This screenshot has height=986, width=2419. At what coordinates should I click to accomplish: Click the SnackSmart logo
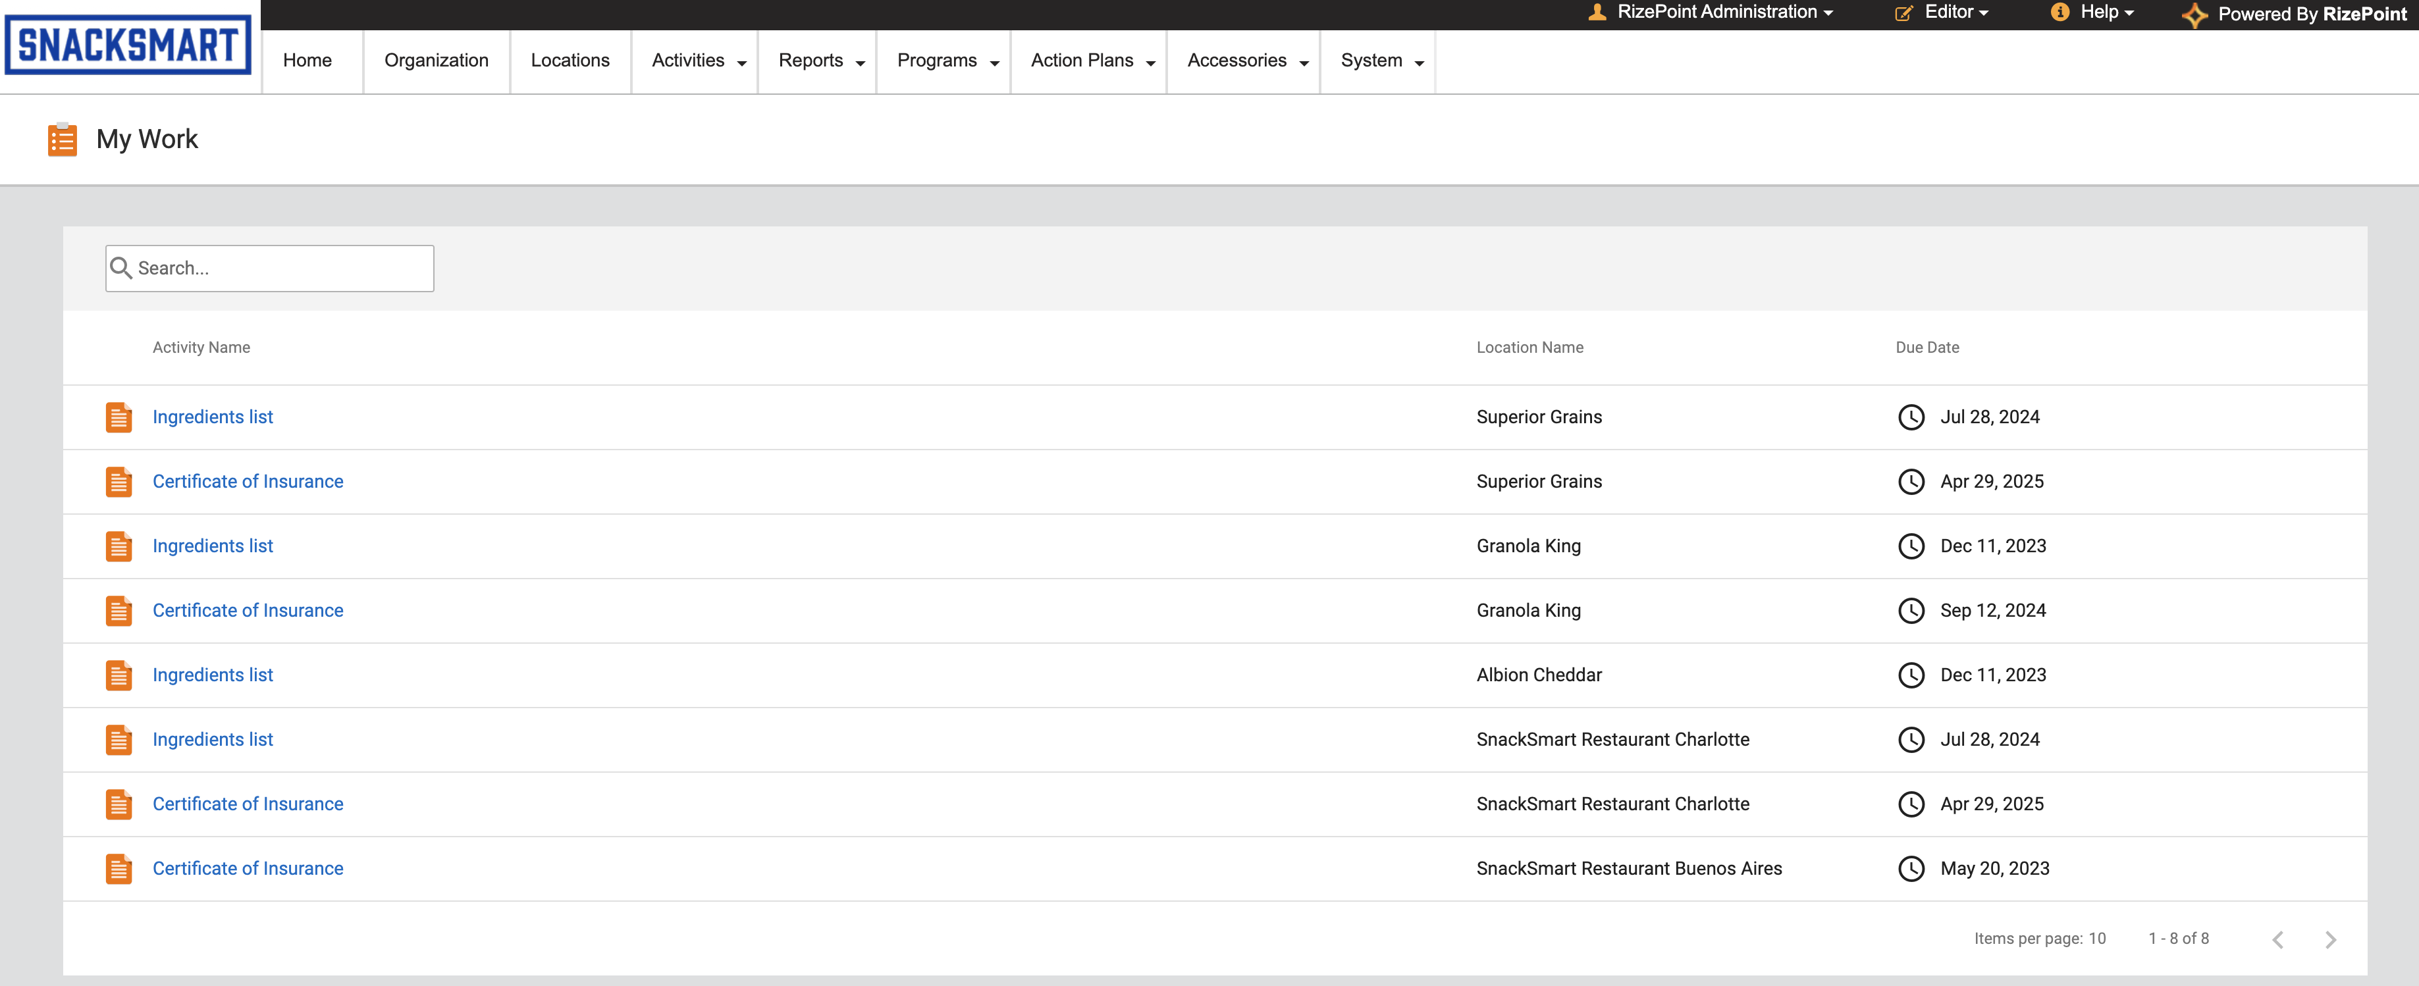pyautogui.click(x=128, y=44)
